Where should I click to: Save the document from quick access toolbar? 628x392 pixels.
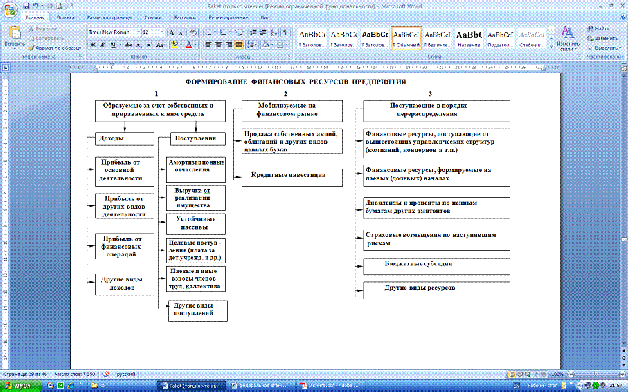(x=26, y=5)
